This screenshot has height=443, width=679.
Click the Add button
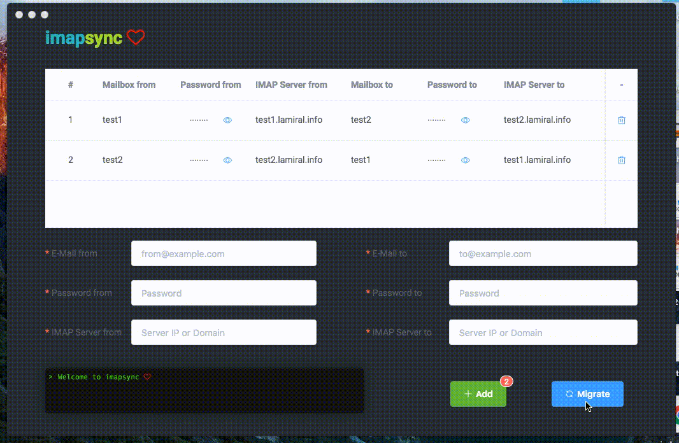click(x=478, y=394)
